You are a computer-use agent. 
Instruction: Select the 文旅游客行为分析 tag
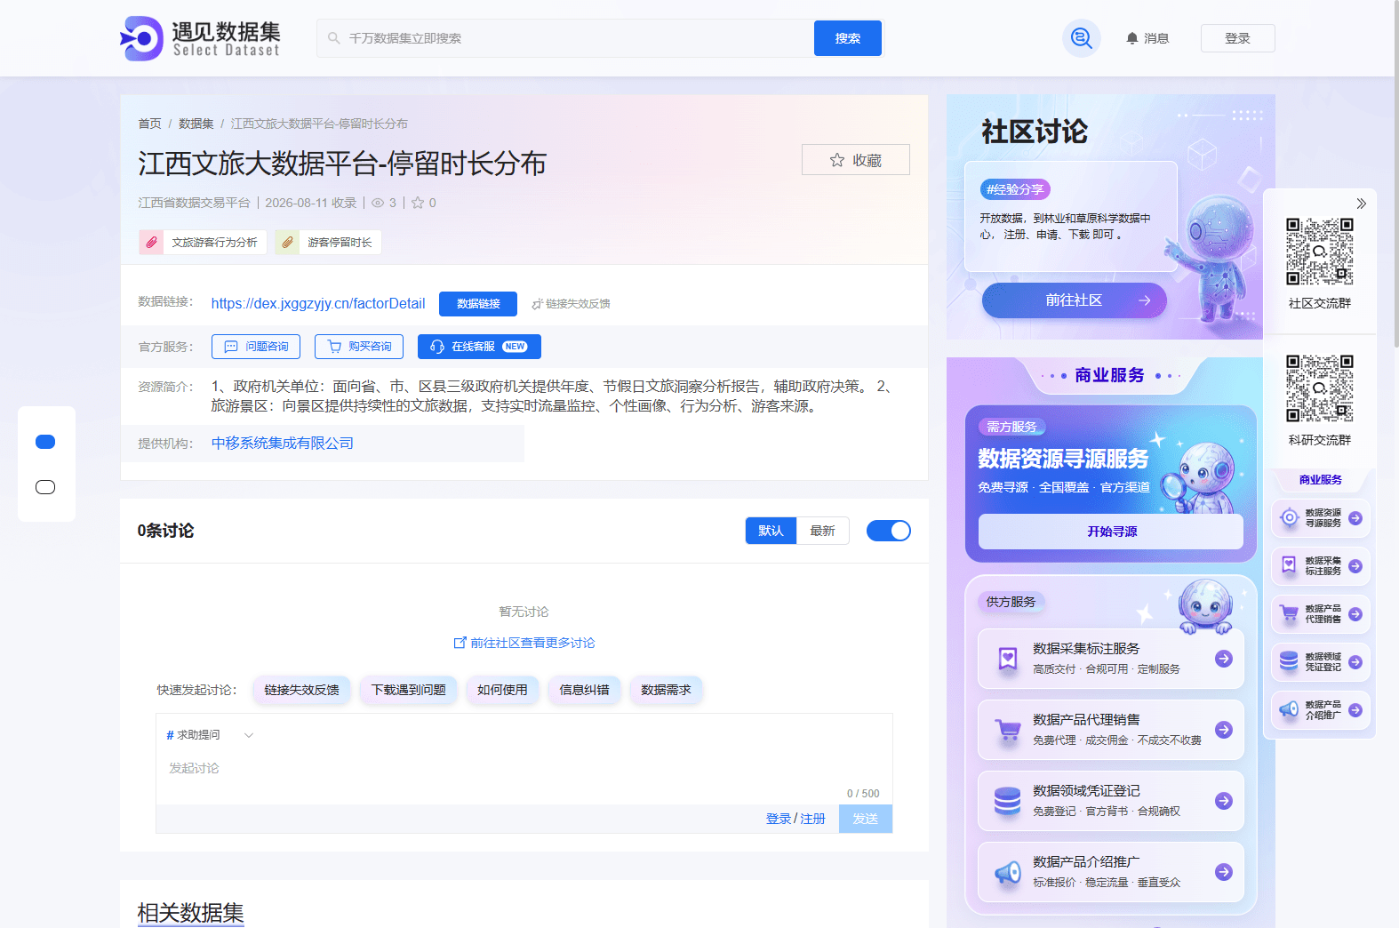pos(203,242)
